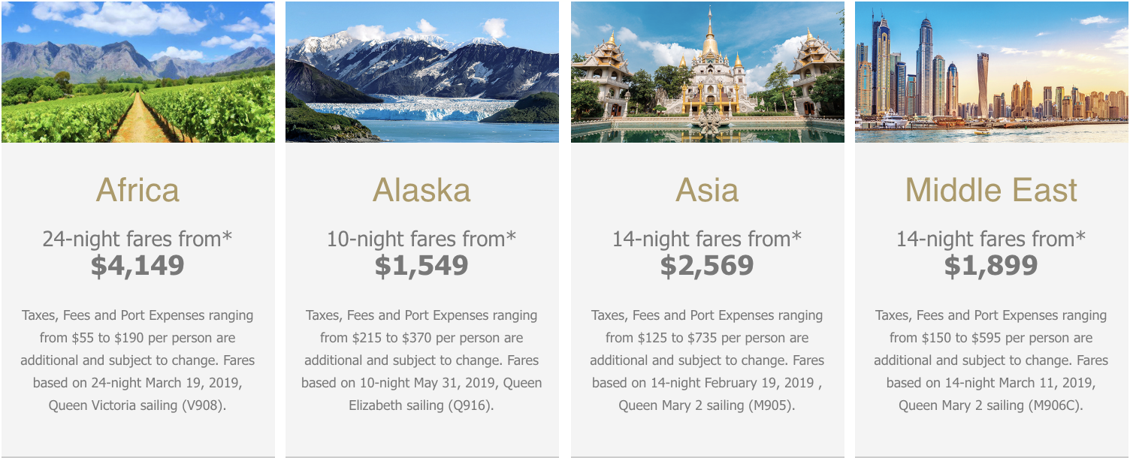The width and height of the screenshot is (1130, 458).
Task: Click 14-night fares from under Middle East
Action: (991, 239)
